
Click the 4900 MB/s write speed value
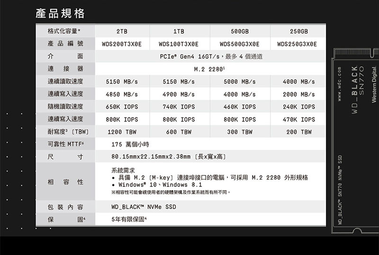179,94
